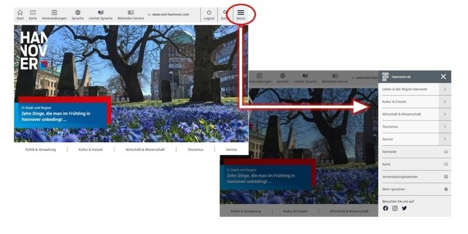Screen dimensions: 468x234
Task: Select Wirtschaft & Wissenschaft entry in side menu
Action: click(401, 114)
